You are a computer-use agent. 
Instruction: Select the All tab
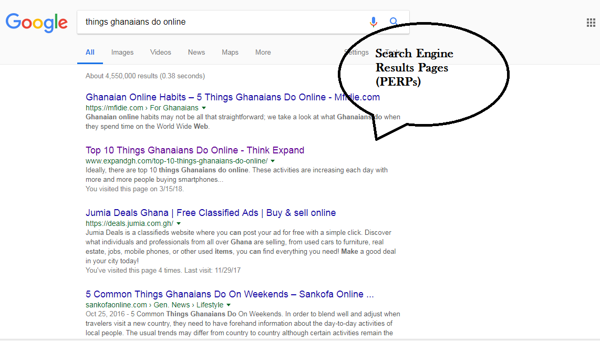click(x=90, y=52)
